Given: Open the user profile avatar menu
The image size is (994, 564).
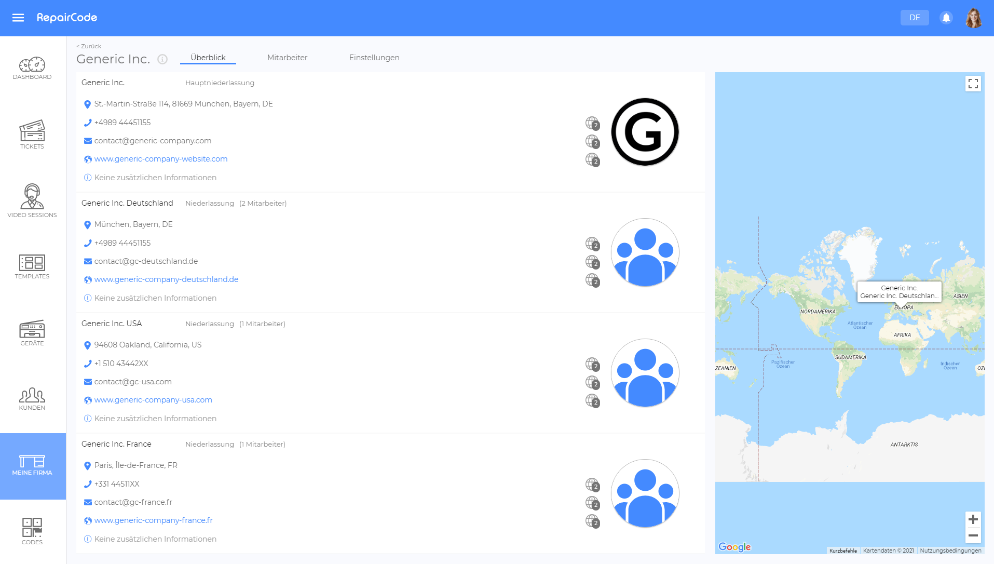Looking at the screenshot, I should (x=973, y=18).
